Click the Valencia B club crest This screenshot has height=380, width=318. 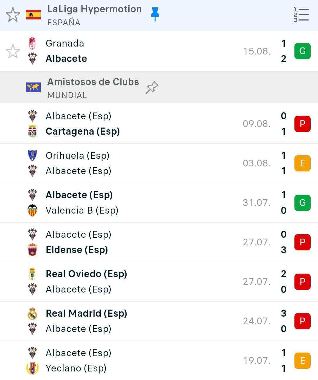tap(32, 210)
